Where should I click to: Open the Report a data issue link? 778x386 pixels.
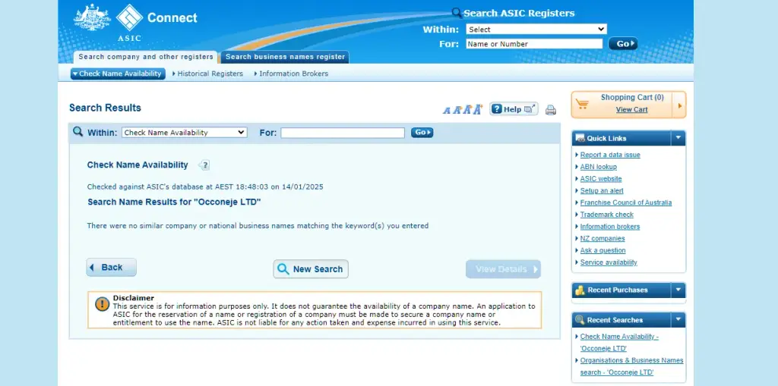(x=610, y=155)
